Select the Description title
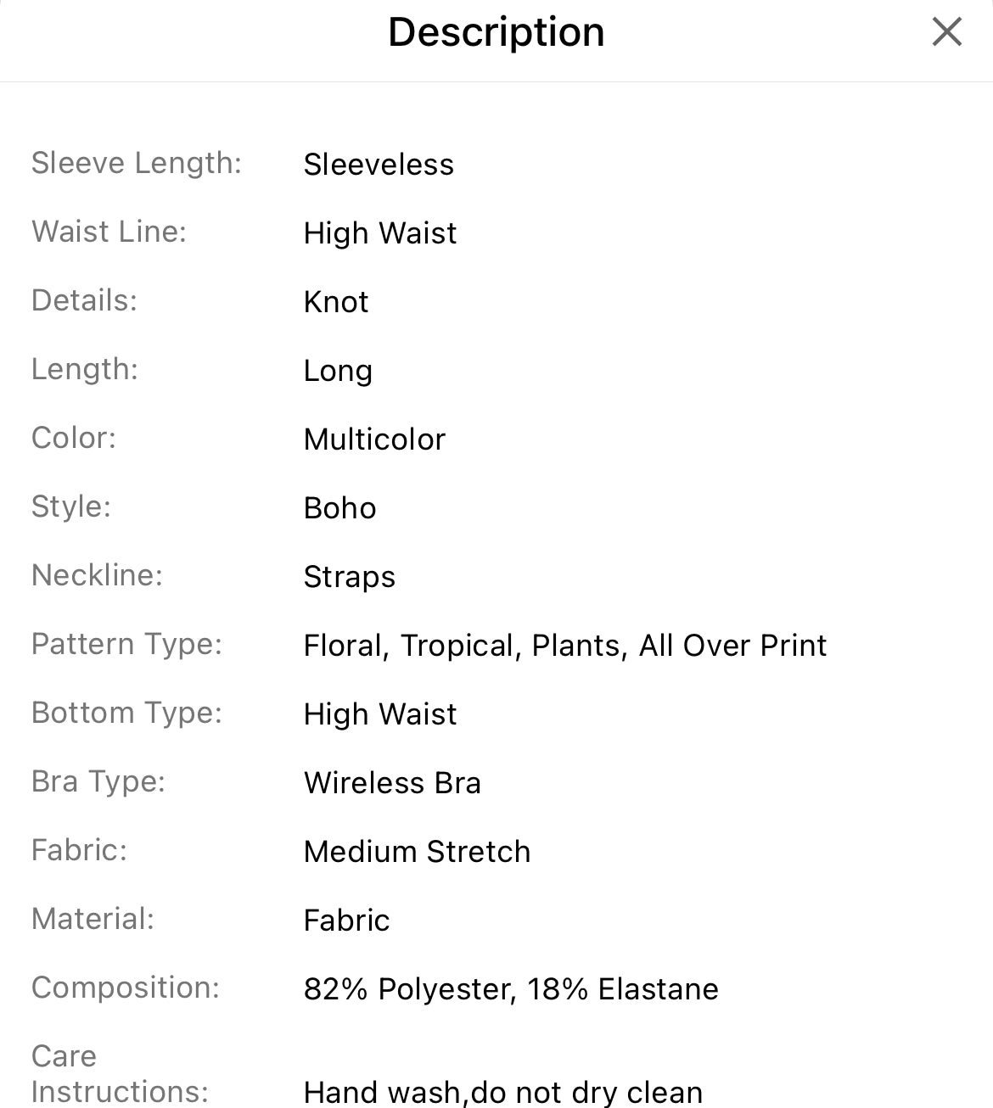This screenshot has width=993, height=1108. click(496, 32)
